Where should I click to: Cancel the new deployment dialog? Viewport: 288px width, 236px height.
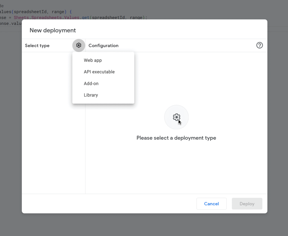(x=211, y=204)
